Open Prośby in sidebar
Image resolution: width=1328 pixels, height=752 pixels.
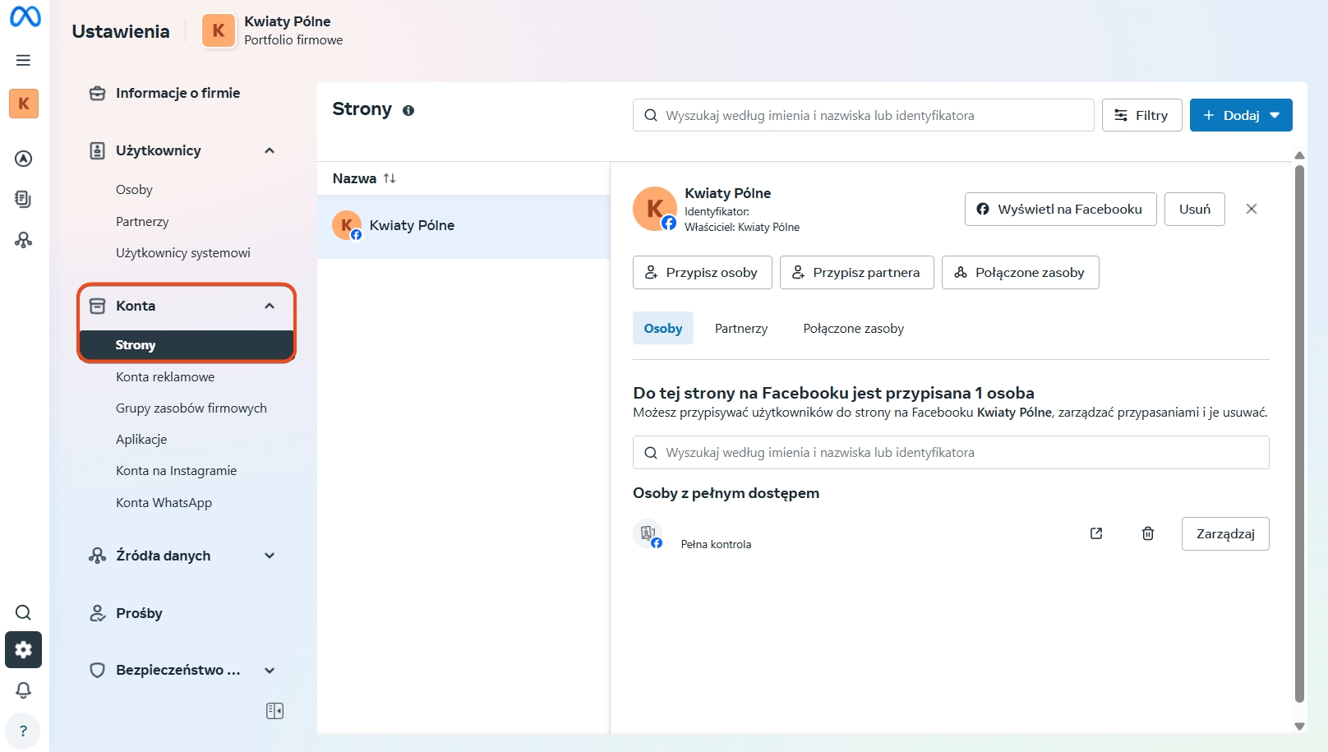[139, 613]
